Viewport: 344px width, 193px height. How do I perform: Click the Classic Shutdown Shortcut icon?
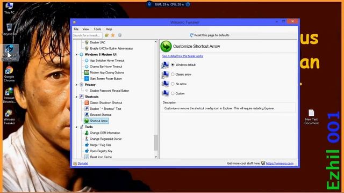click(x=87, y=102)
